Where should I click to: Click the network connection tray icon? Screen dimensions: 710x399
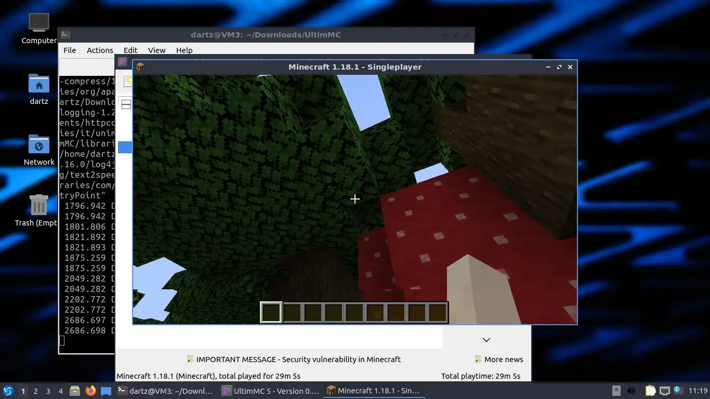[x=664, y=391]
